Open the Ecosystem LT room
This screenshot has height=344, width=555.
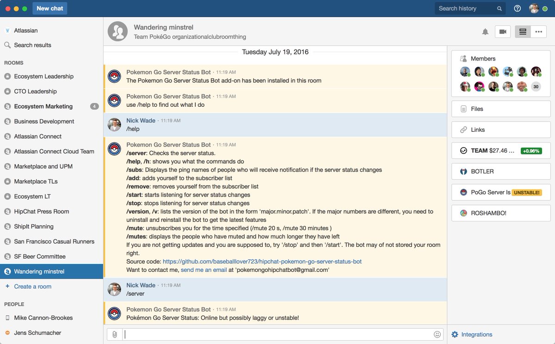(x=51, y=197)
